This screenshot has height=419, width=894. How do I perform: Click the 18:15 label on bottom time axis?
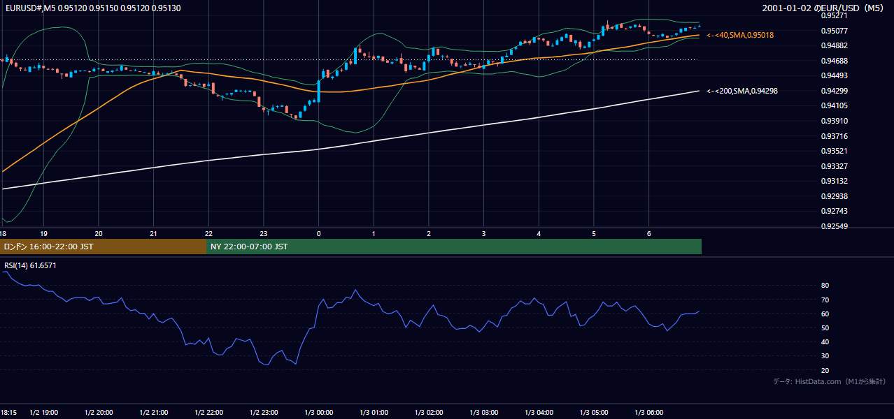click(8, 413)
